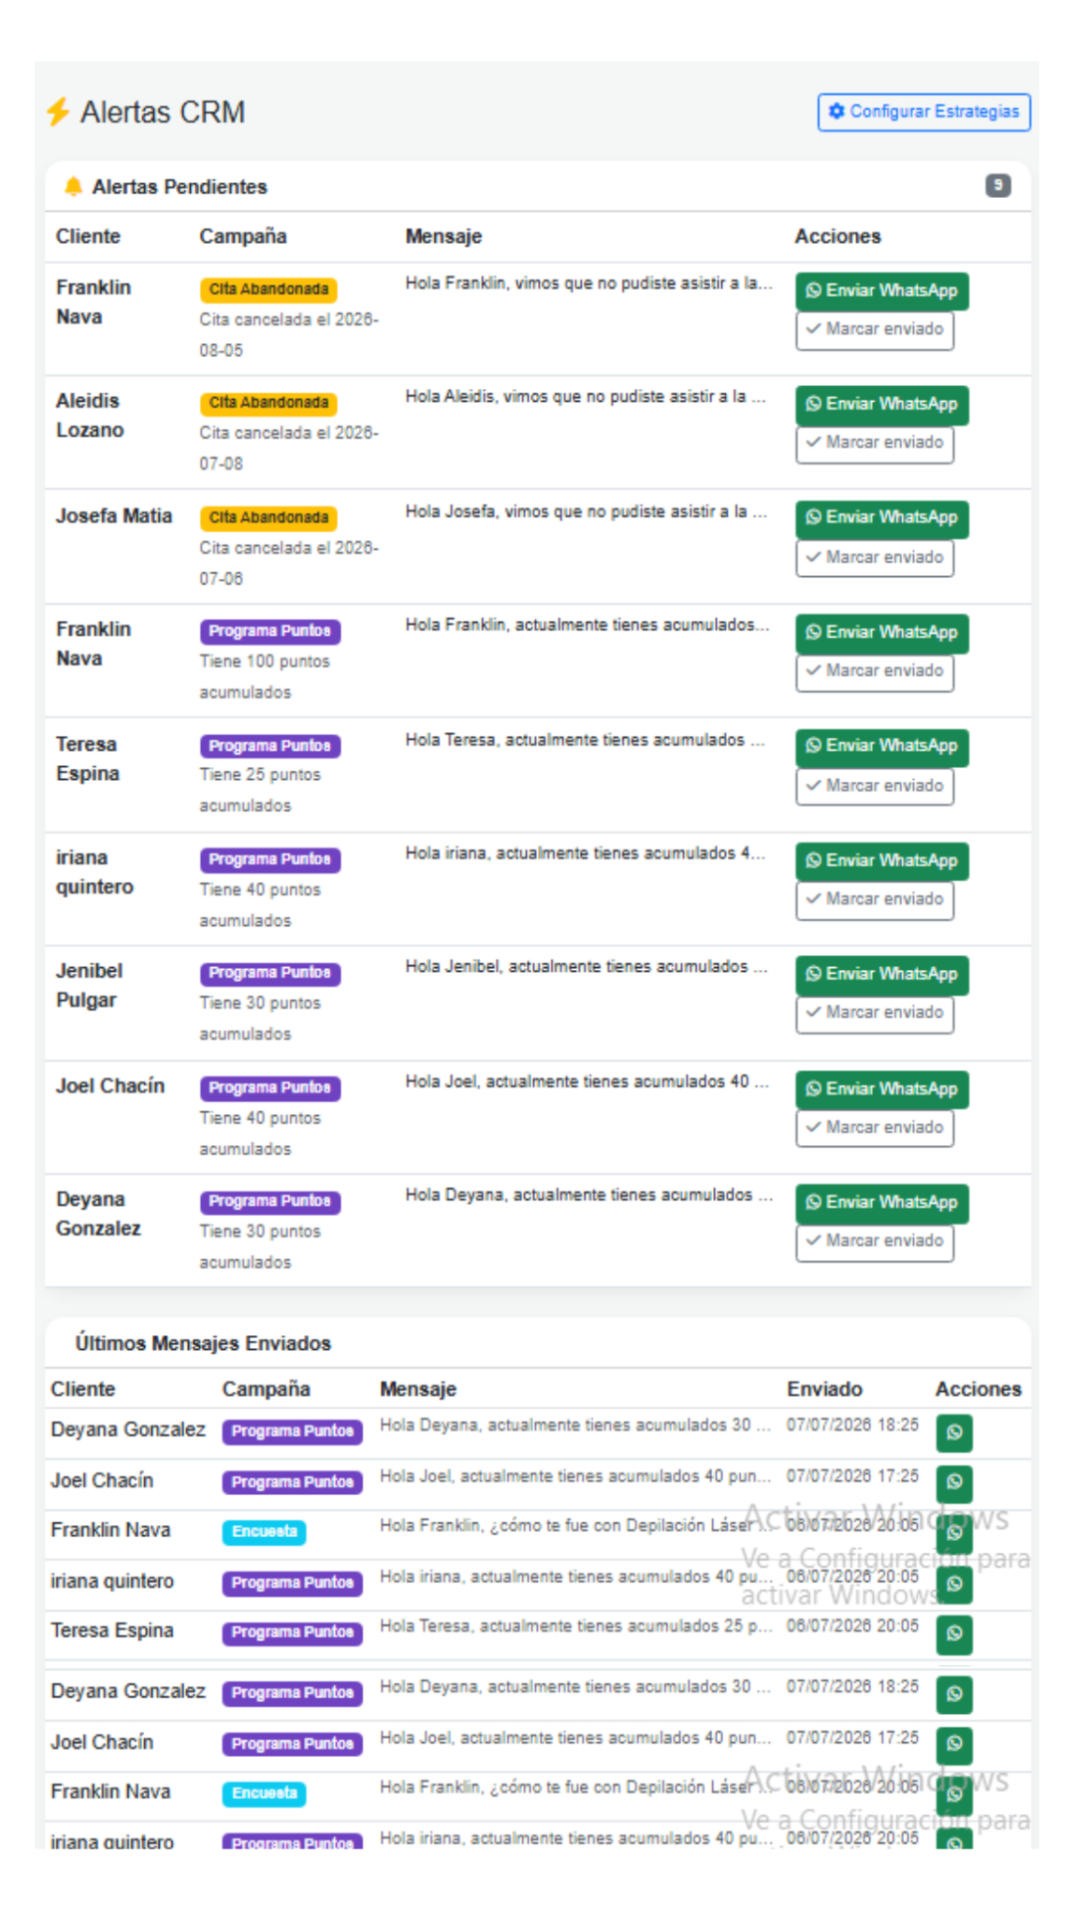This screenshot has width=1074, height=1910.
Task: Click Marcar enviado for Deyana Gonzalez
Action: pos(875,1241)
